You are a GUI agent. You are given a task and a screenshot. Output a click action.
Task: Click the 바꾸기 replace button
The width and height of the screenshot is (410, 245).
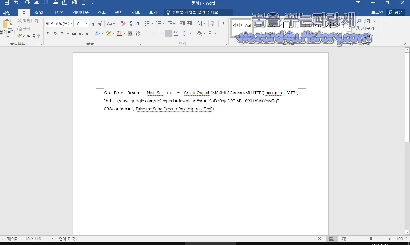(x=366, y=28)
